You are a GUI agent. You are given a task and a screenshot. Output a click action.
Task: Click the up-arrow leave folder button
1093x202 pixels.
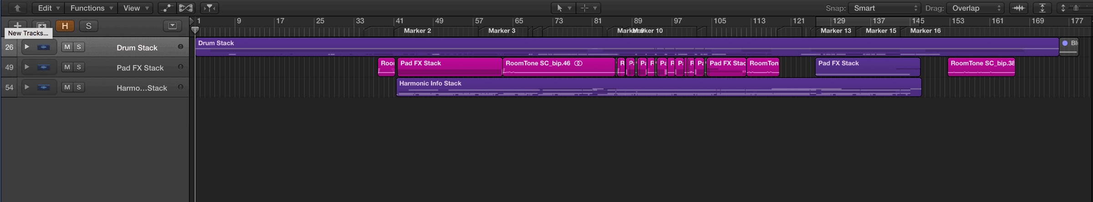[17, 8]
